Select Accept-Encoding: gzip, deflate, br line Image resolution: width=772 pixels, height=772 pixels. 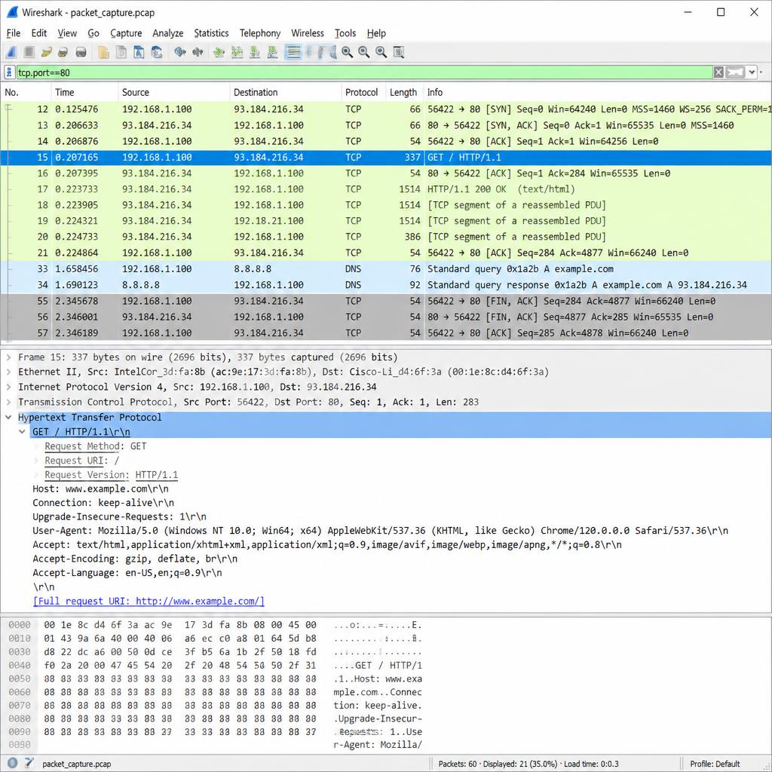(x=135, y=559)
